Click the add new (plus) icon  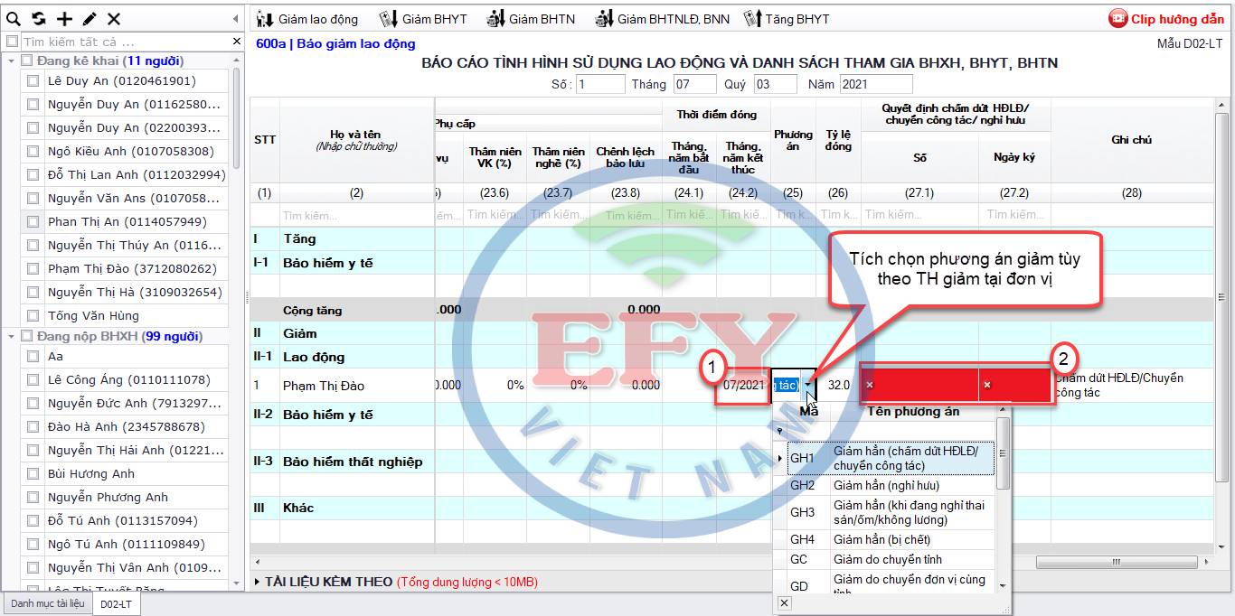tap(64, 19)
